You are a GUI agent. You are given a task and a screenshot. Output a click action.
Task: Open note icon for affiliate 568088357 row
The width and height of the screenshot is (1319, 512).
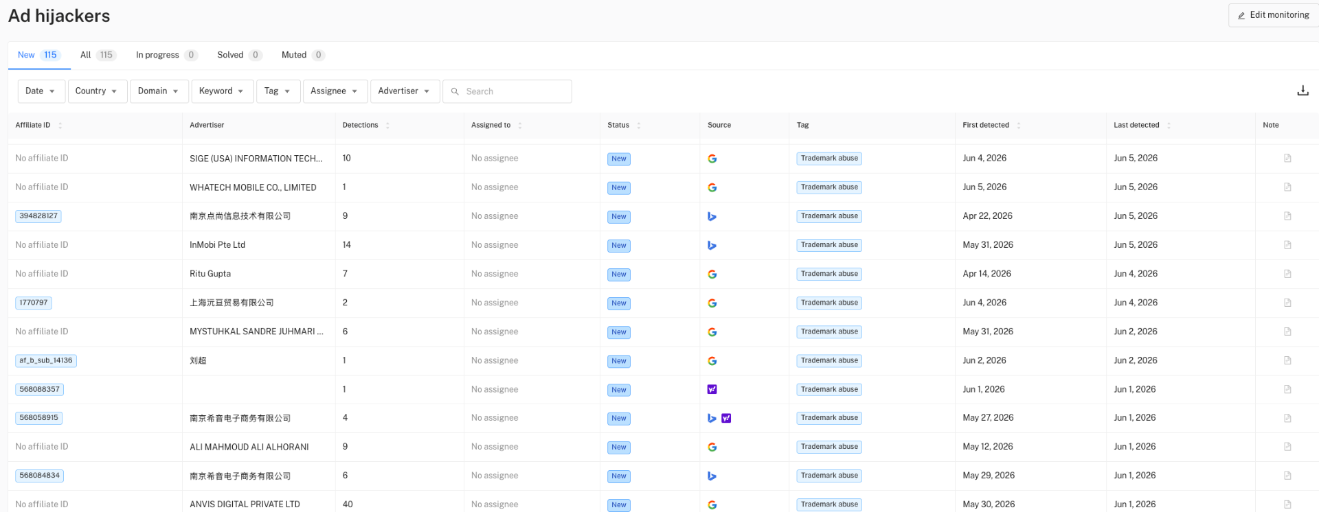1287,389
